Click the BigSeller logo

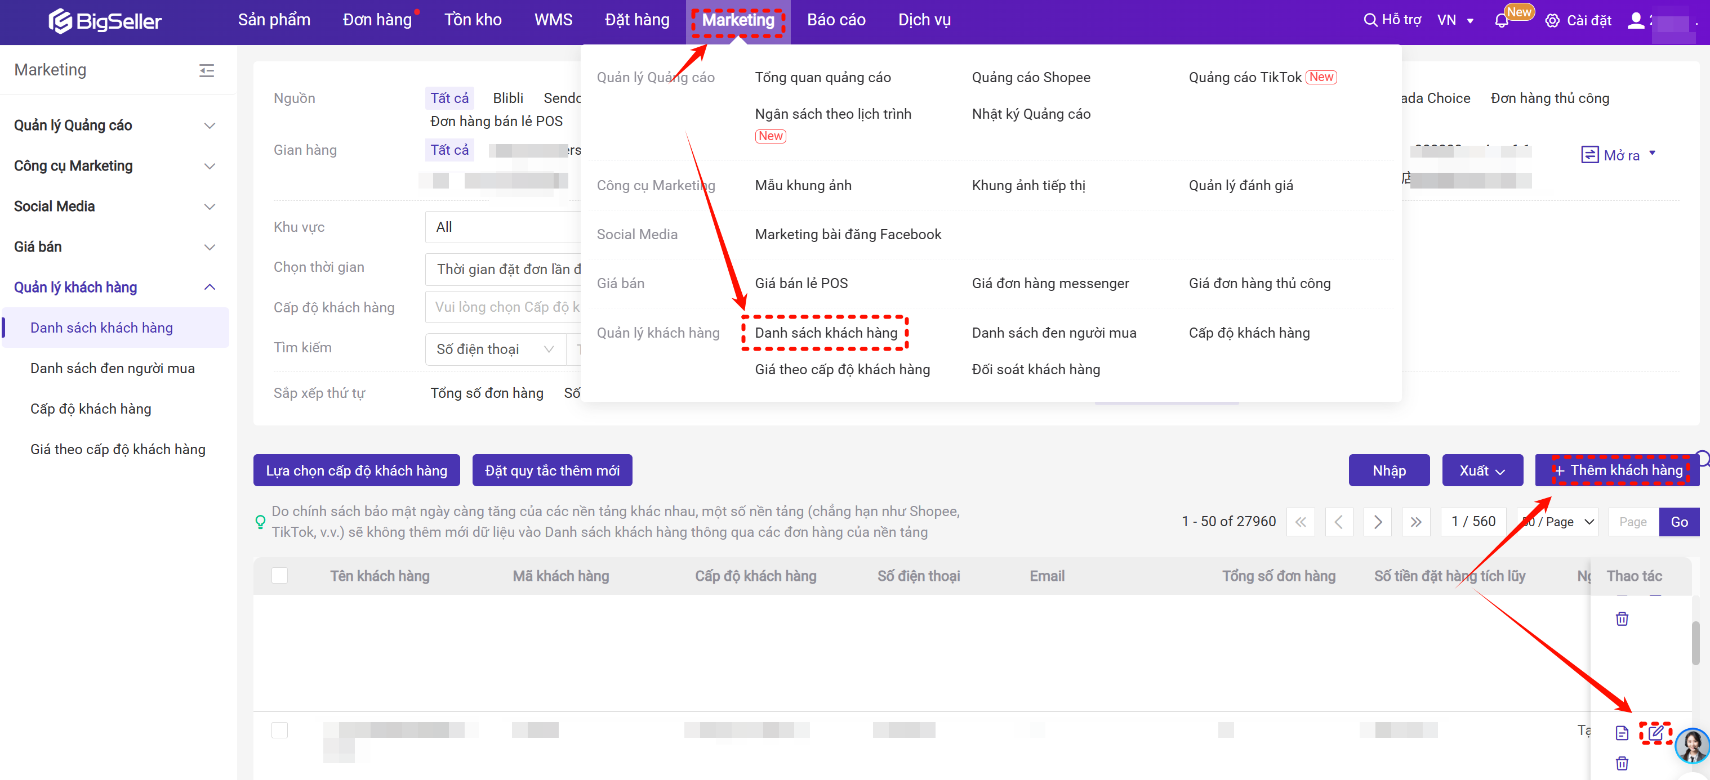(105, 21)
